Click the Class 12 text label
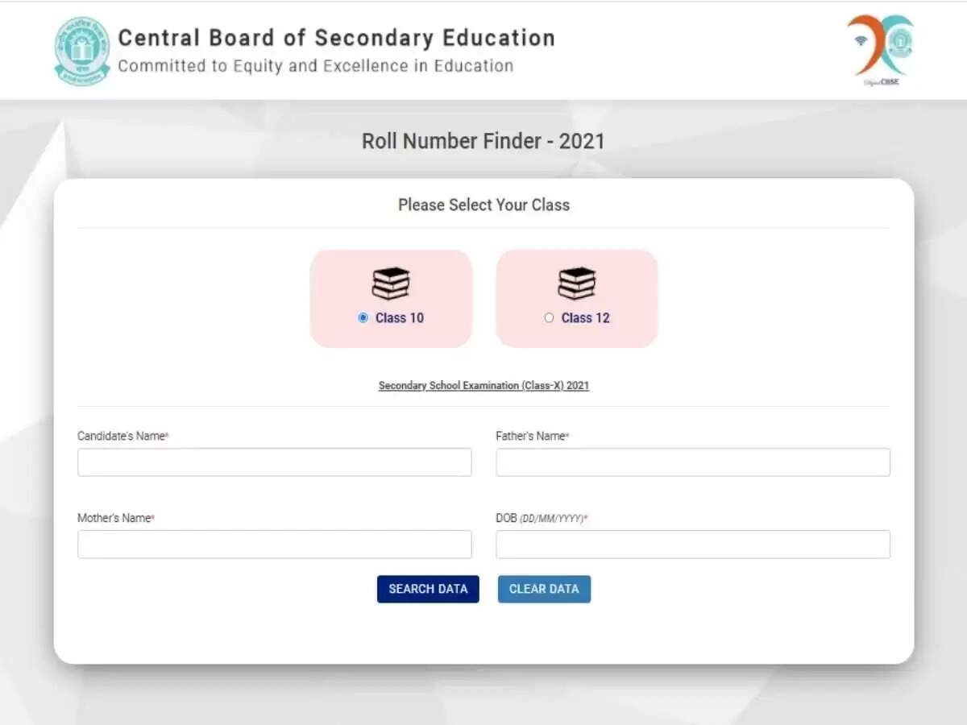The height and width of the screenshot is (725, 967). pyautogui.click(x=586, y=318)
